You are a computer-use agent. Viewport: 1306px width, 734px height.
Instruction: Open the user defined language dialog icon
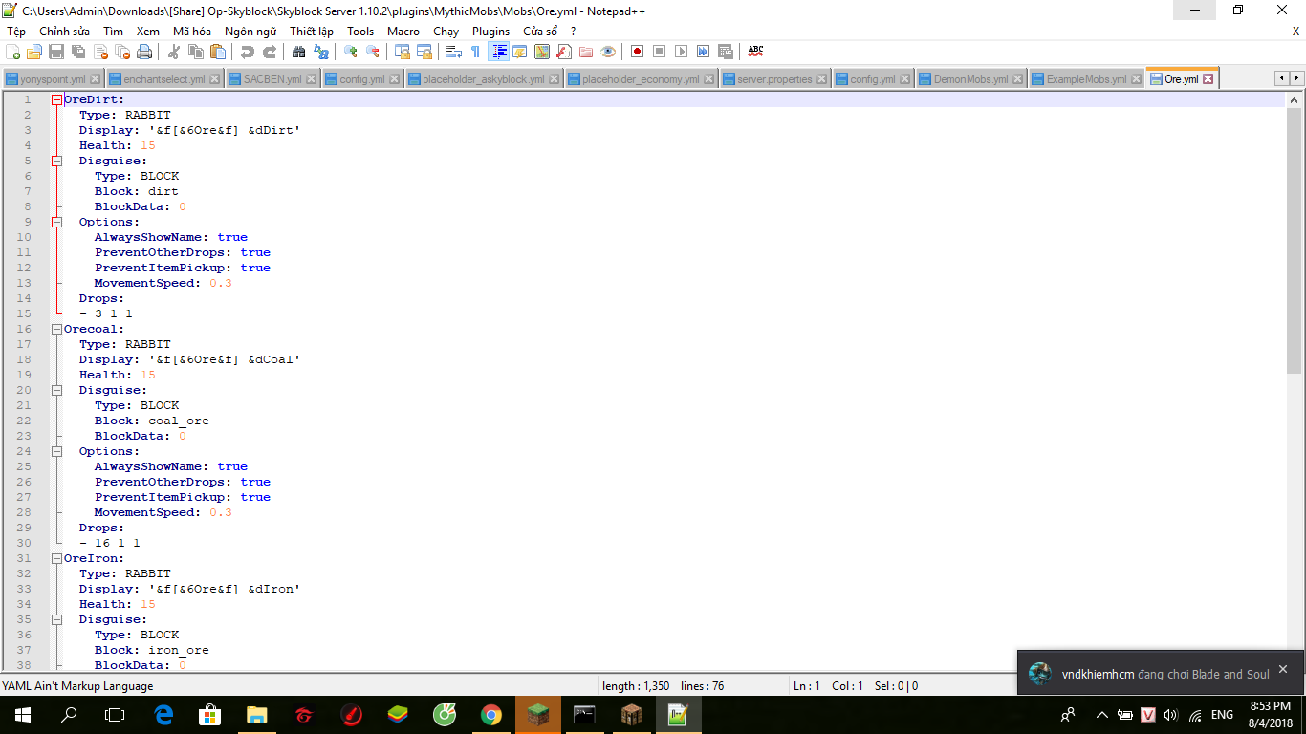tap(520, 52)
